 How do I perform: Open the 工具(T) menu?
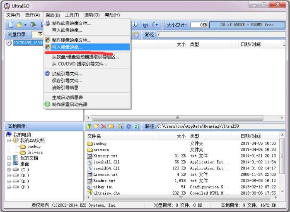tap(72, 15)
